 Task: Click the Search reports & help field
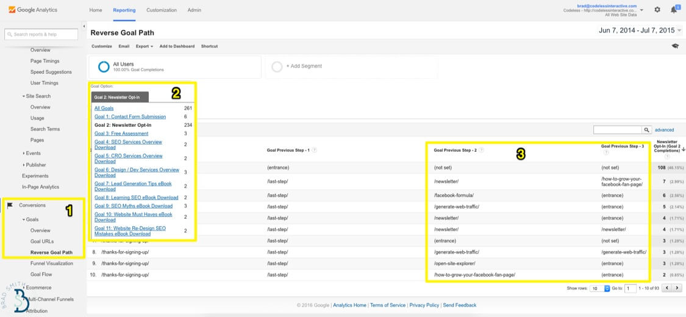[41, 34]
